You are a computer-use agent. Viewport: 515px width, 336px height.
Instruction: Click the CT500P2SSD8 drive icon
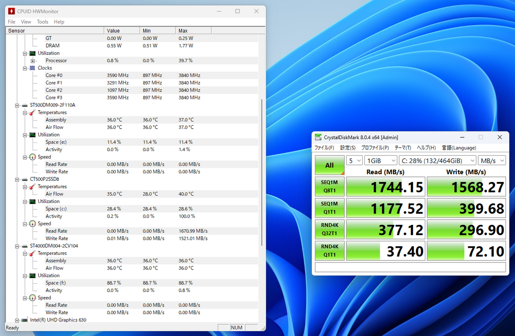tap(25, 179)
